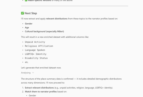Image resolution: width=143 pixels, height=97 pixels.
Task: Click the Next Step heading text
Action: coord(31,13)
